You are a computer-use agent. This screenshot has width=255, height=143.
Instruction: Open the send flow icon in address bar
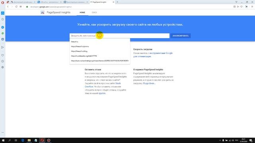click(x=238, y=7)
